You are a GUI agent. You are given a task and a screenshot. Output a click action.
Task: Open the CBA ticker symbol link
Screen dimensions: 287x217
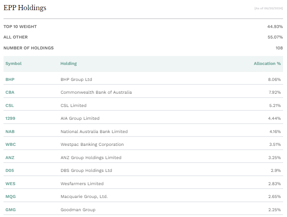[10, 92]
